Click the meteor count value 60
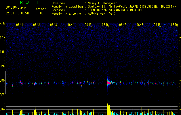Screen dimensions: 181x115 click(42, 13)
